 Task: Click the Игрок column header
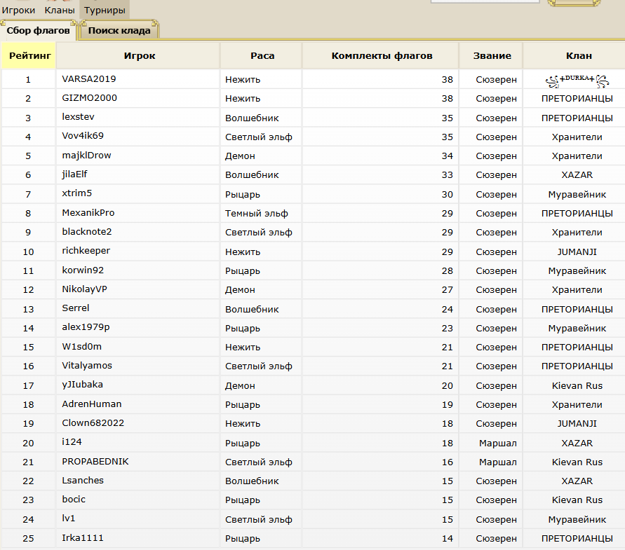click(x=139, y=55)
